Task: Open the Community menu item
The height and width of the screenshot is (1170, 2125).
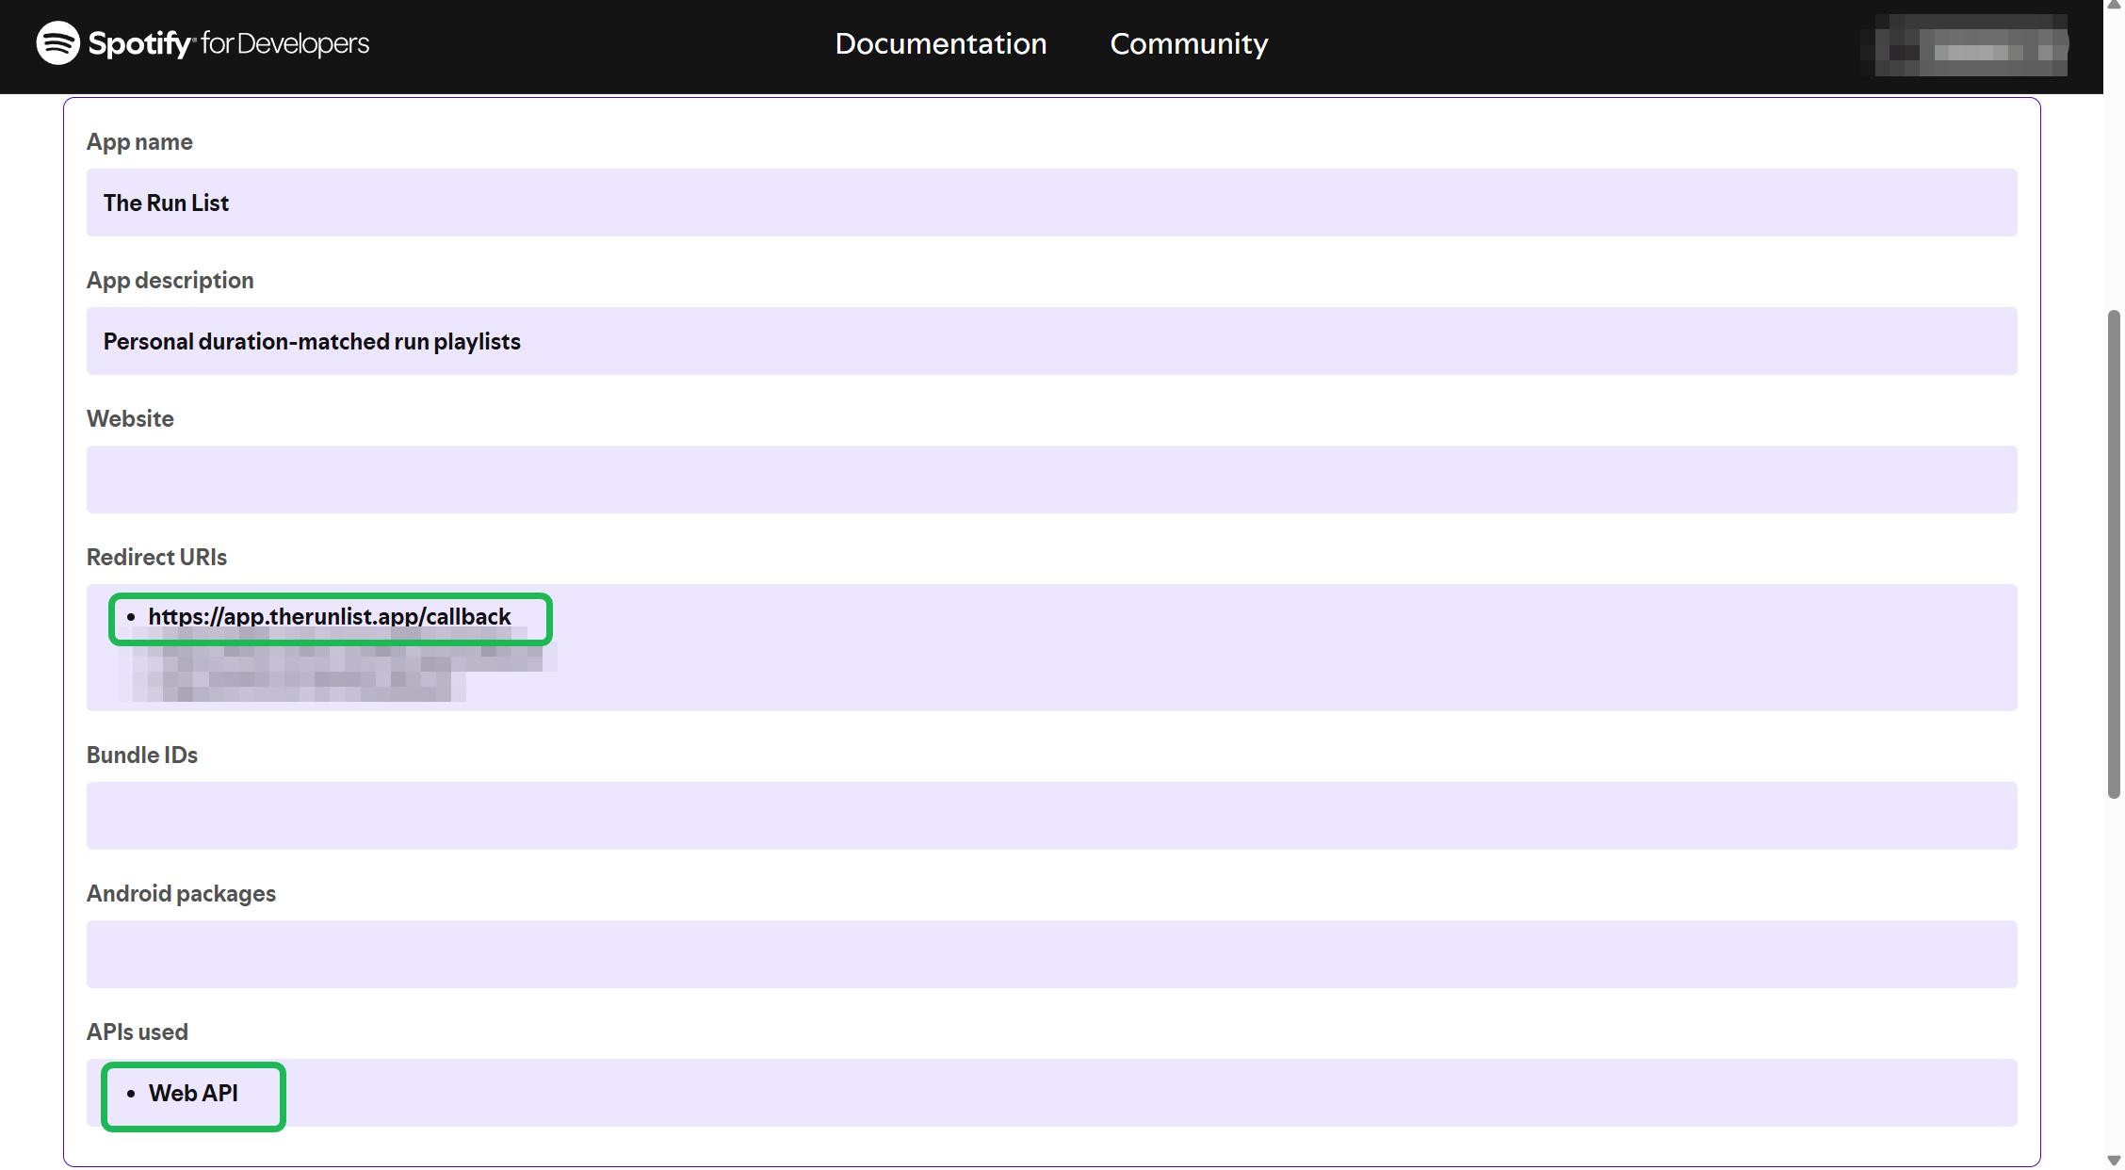Action: pos(1189,43)
